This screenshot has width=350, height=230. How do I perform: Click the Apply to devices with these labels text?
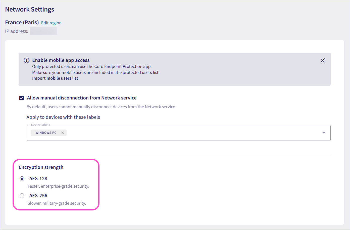pyautogui.click(x=63, y=117)
